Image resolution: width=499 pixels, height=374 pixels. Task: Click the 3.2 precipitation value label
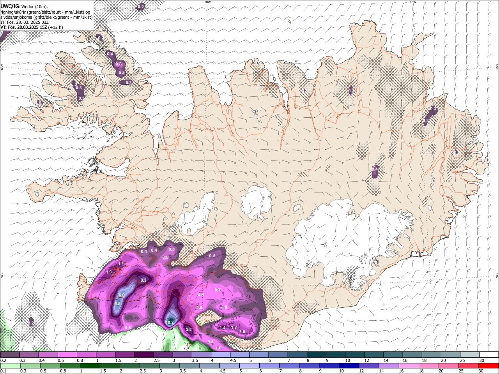189,330
